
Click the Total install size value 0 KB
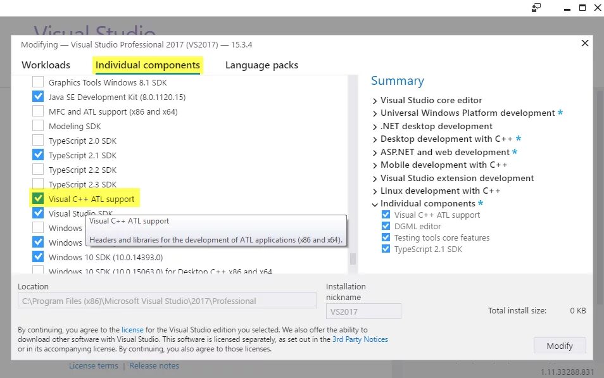coord(578,311)
